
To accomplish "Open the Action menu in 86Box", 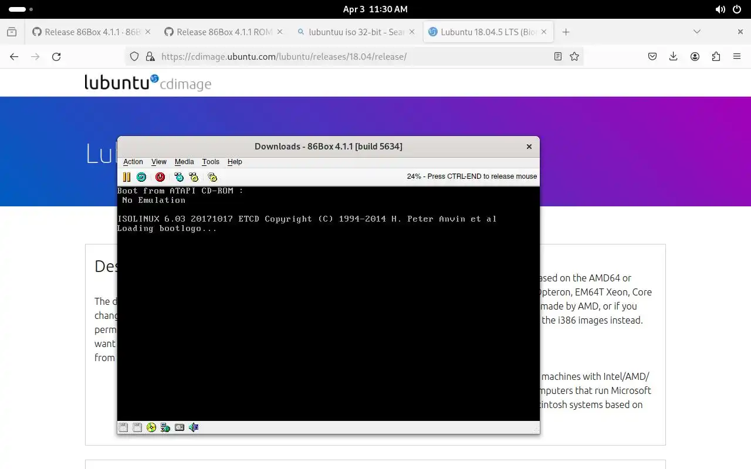I will 133,162.
